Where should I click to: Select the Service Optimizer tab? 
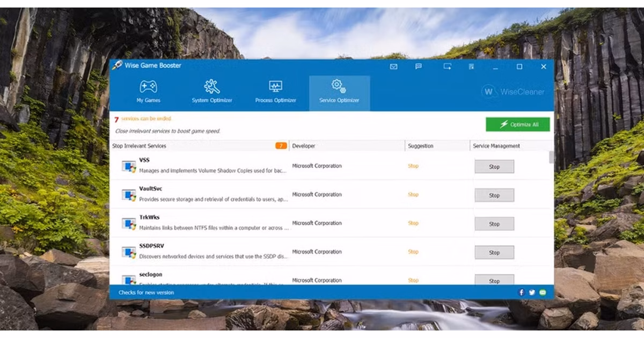(339, 92)
